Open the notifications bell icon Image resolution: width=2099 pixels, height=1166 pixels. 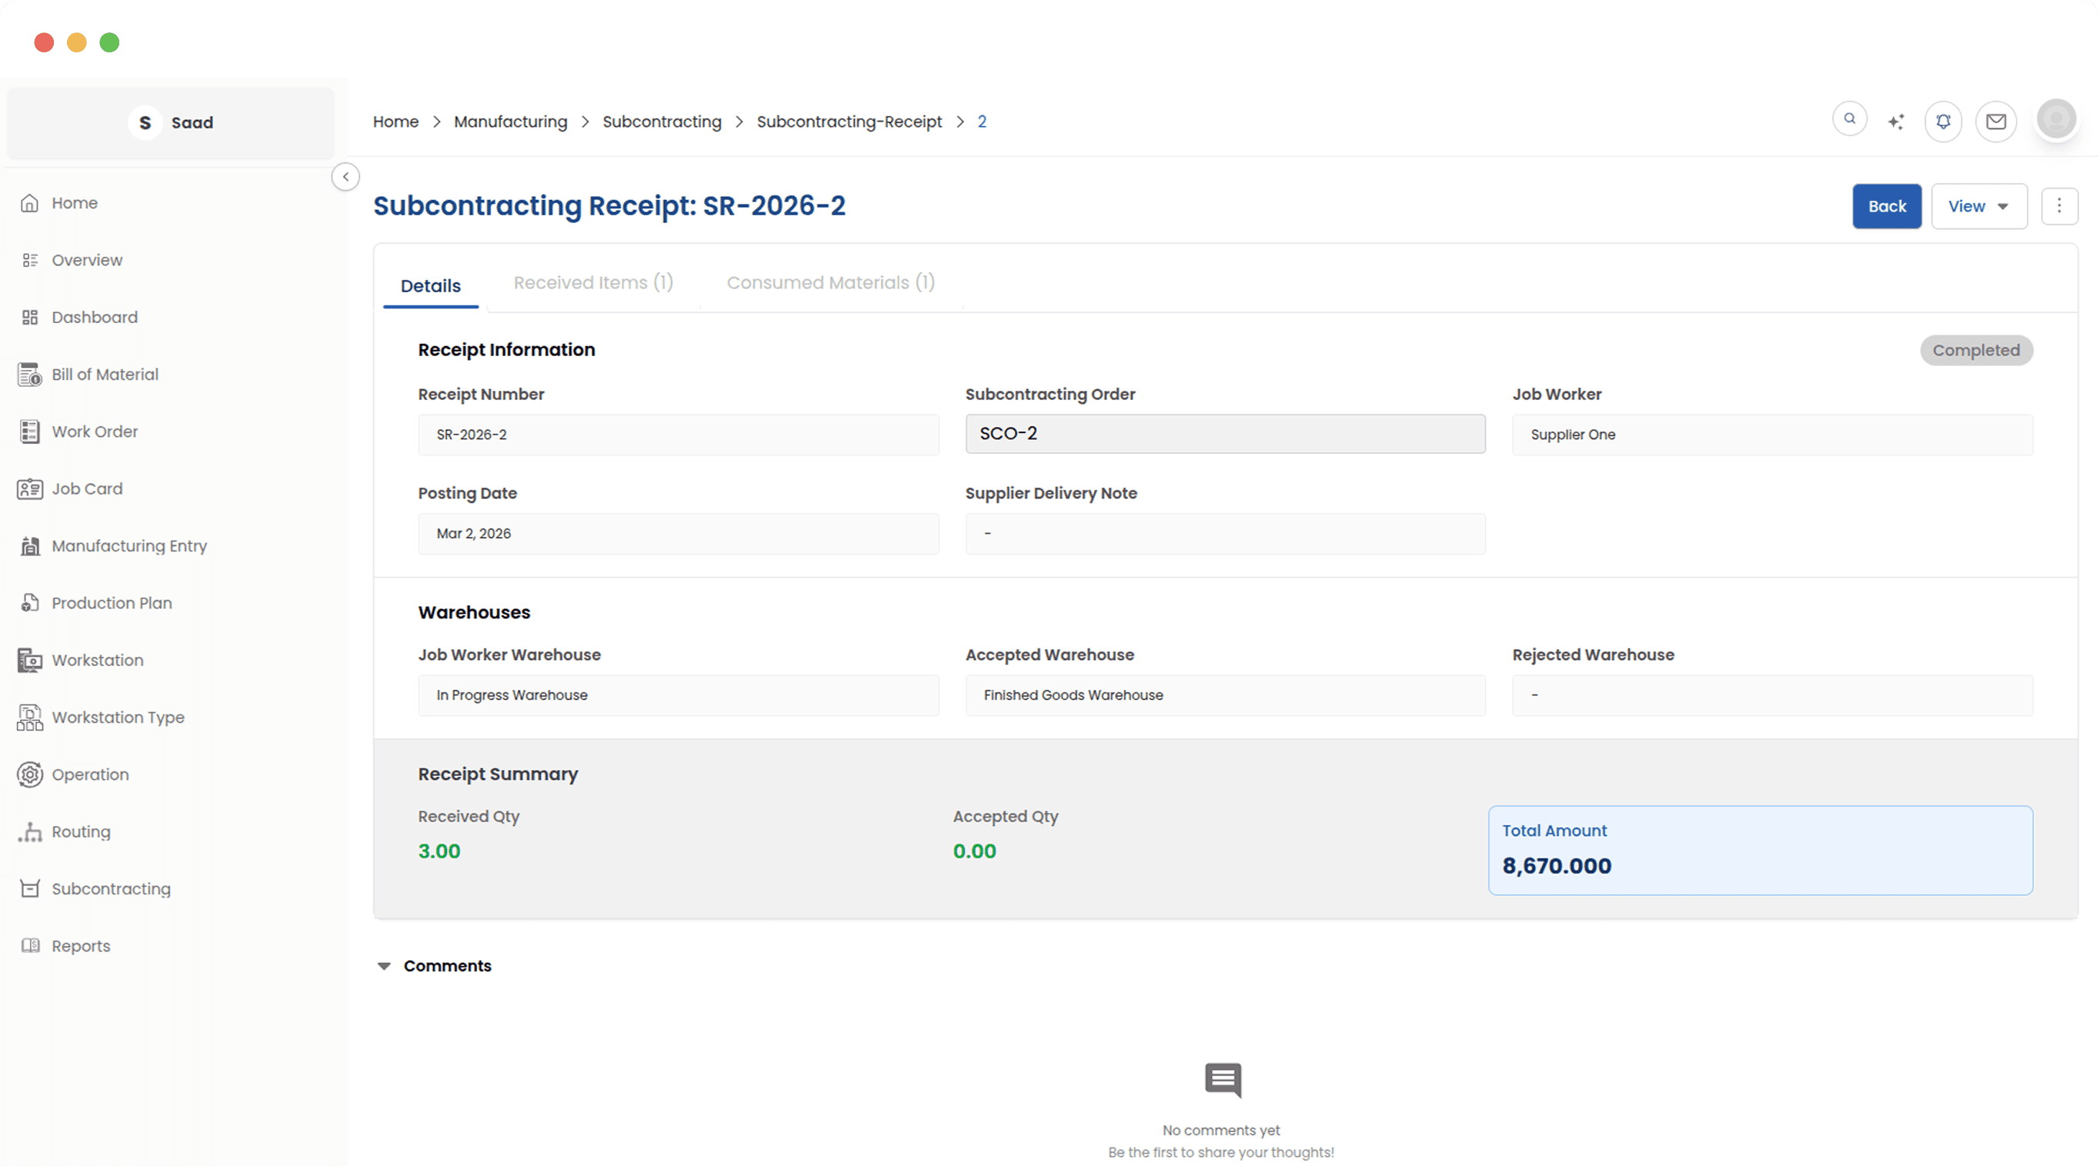tap(1943, 122)
